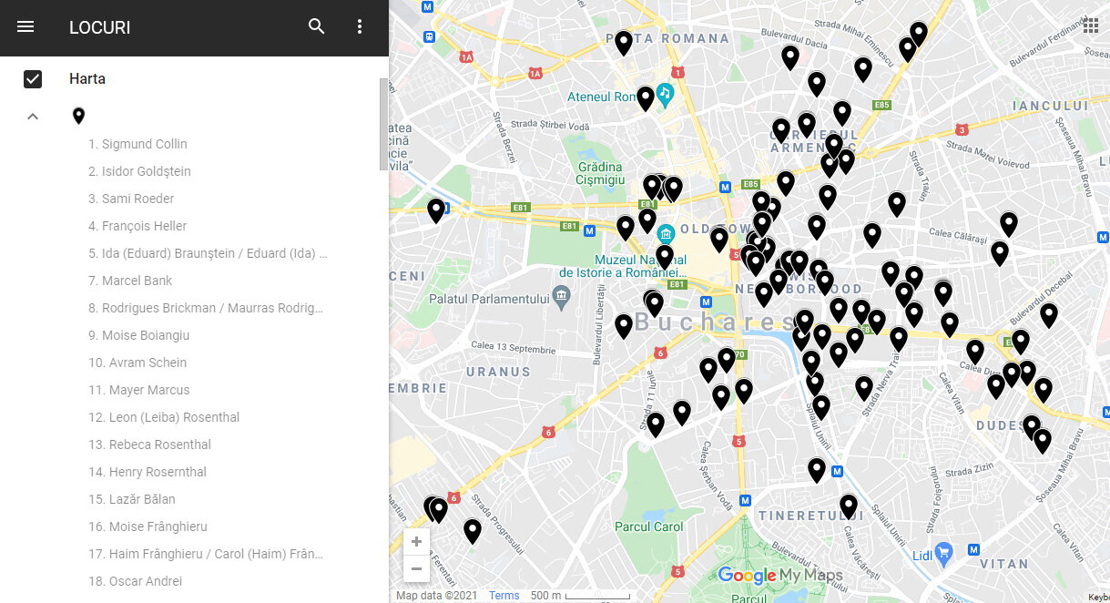1110x603 pixels.
Task: Open Google apps grid icon
Action: 1091,26
